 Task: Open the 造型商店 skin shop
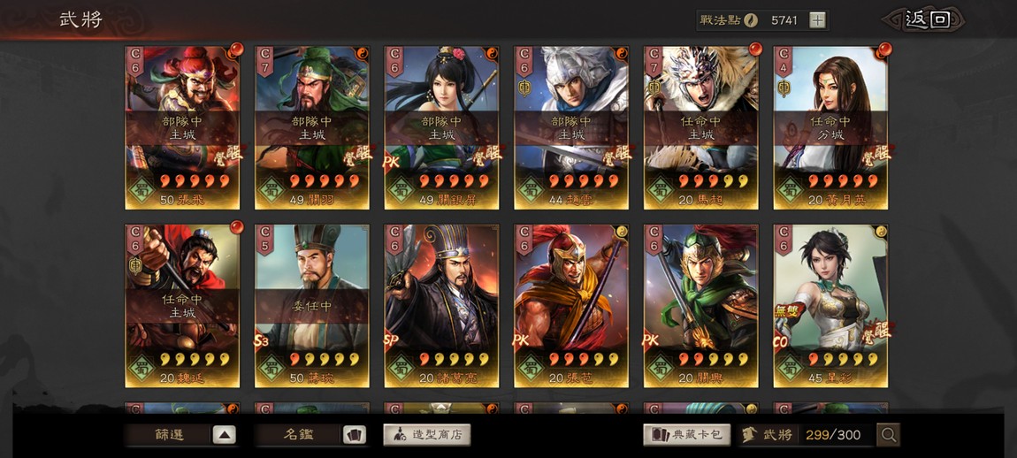(x=426, y=435)
